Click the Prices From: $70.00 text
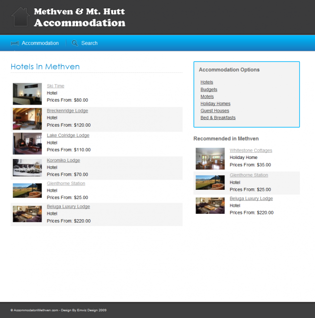 tap(68, 175)
